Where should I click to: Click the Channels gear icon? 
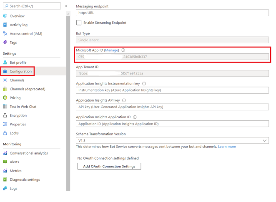click(x=5, y=80)
